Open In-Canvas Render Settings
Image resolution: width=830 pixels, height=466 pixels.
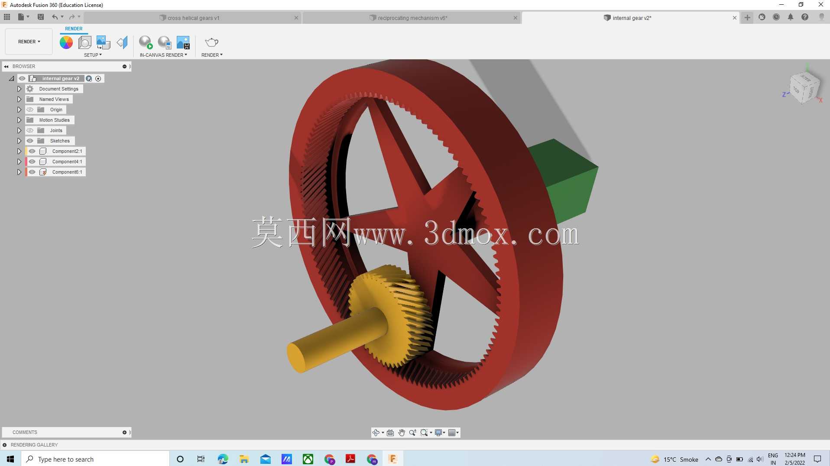click(x=165, y=42)
